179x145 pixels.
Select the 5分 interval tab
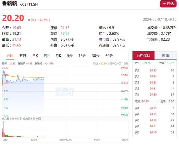click(x=70, y=56)
